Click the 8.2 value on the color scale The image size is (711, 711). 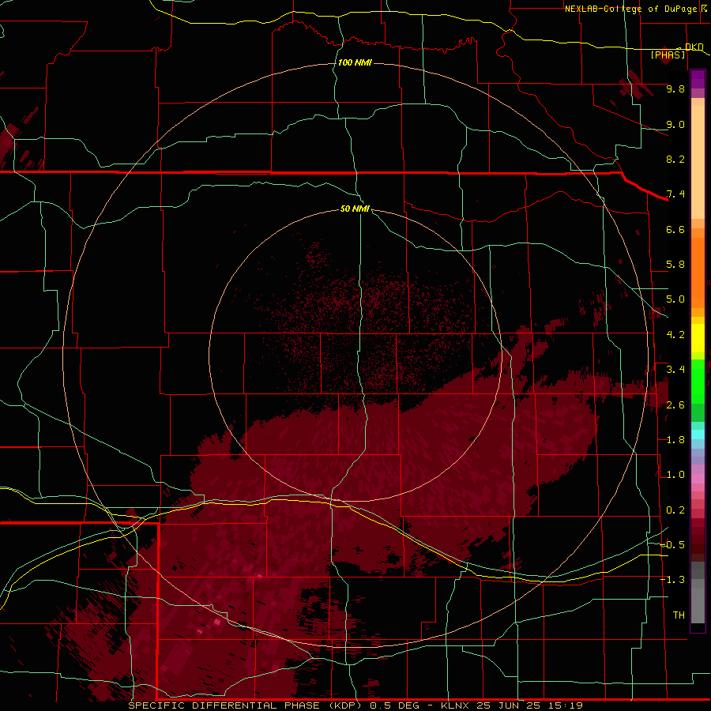pos(675,159)
